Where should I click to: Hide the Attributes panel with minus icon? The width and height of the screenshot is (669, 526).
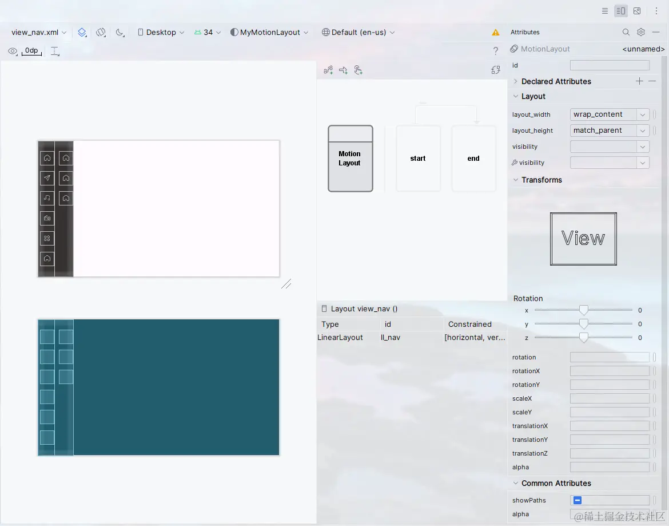[656, 32]
